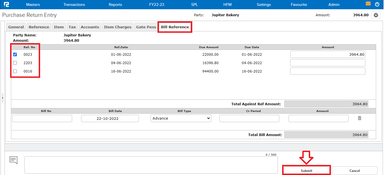Switch to the Item Charges tab
Screen dimensions: 384x175
pos(118,27)
